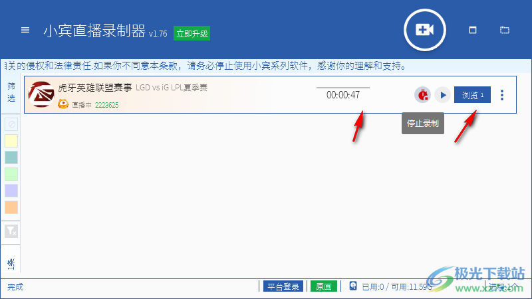Click the square window mode icon

click(473, 30)
